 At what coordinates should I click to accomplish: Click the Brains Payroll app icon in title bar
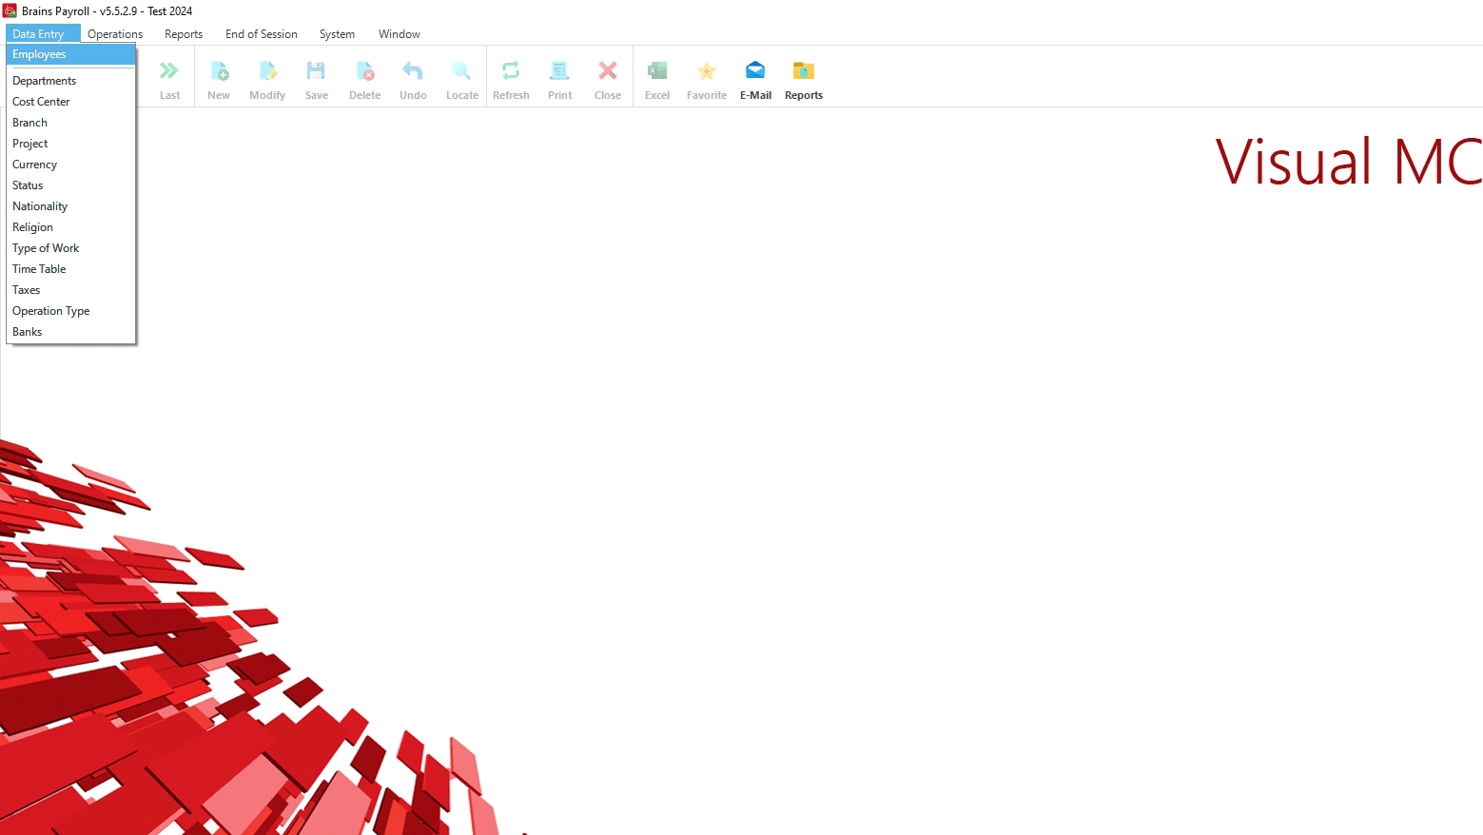click(10, 10)
